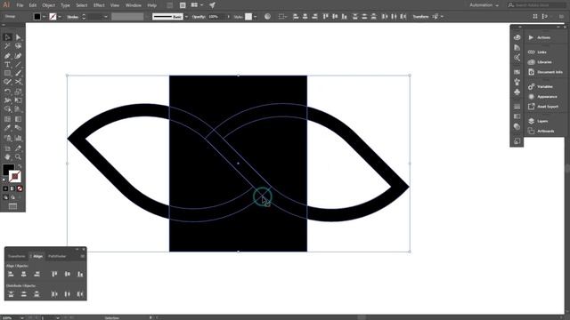Toggle Draw Behind mode in toolbox
Viewport: 570px width, 320px height.
tap(12, 197)
